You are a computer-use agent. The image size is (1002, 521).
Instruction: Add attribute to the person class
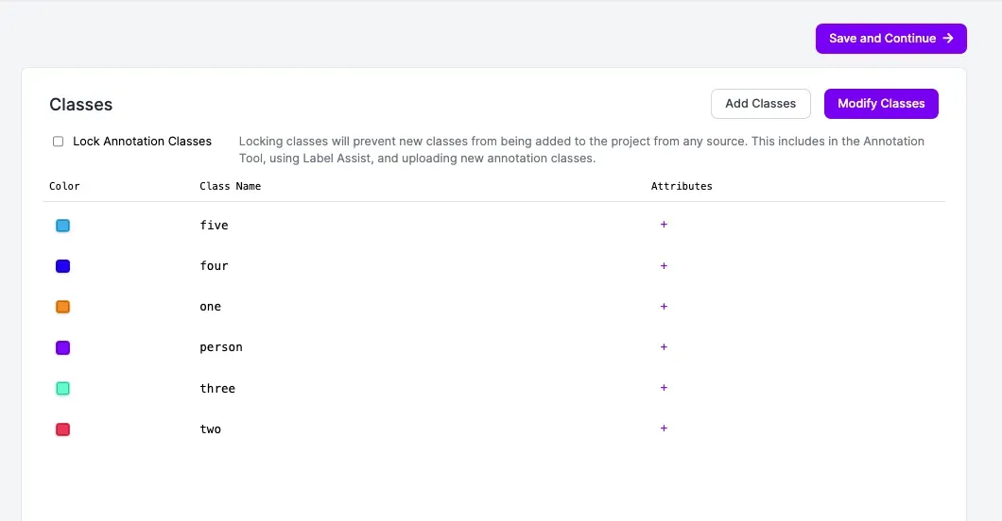click(x=664, y=347)
